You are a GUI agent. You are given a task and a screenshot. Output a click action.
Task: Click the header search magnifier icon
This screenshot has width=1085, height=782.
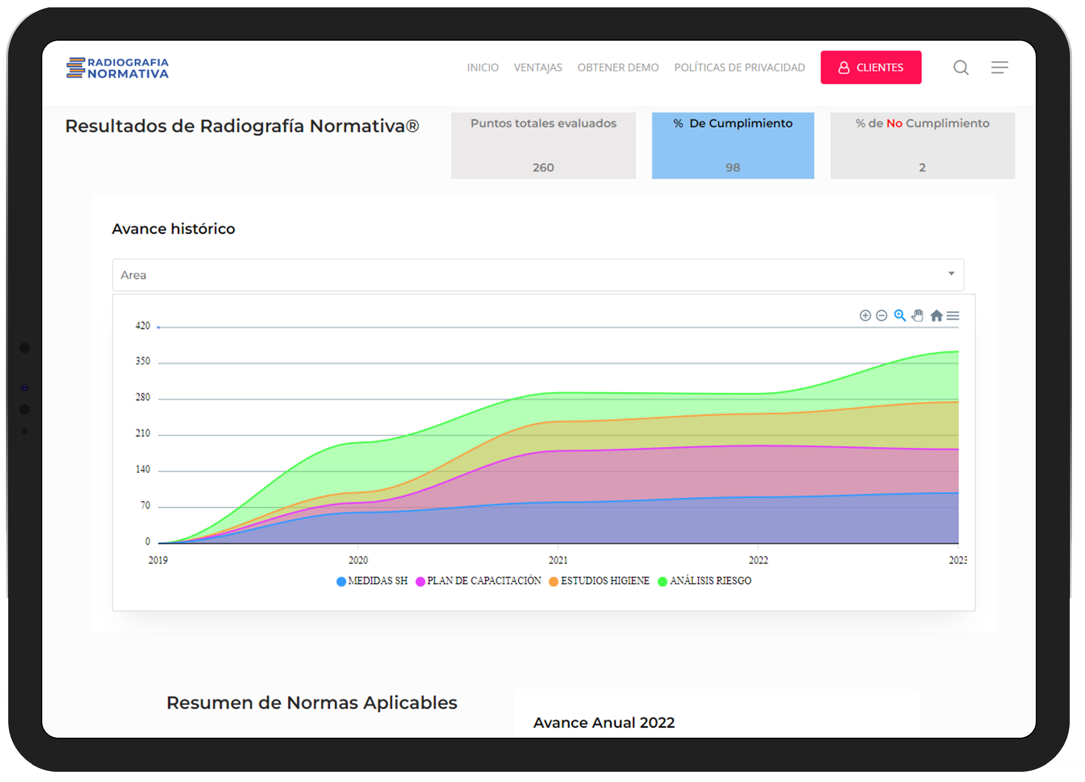[961, 67]
